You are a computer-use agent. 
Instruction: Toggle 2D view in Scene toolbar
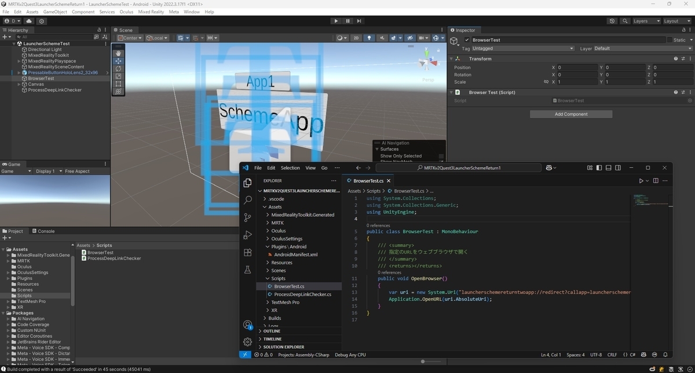[356, 38]
